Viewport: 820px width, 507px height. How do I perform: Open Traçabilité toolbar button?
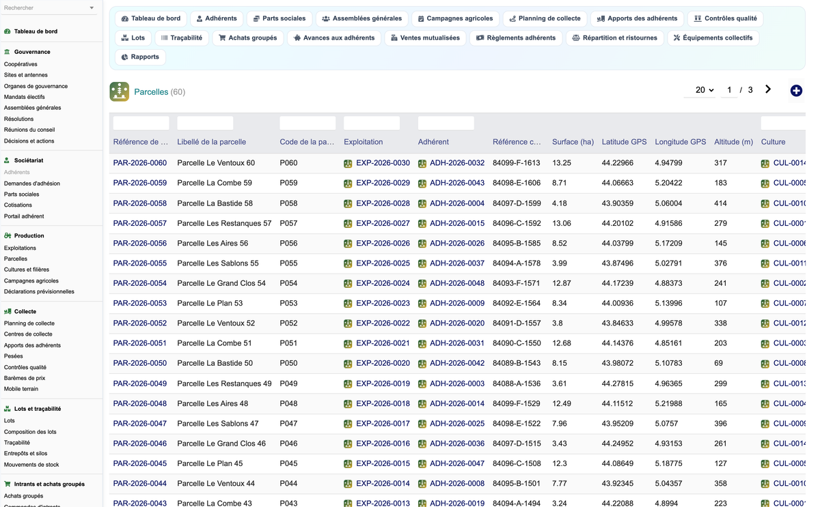click(x=182, y=38)
